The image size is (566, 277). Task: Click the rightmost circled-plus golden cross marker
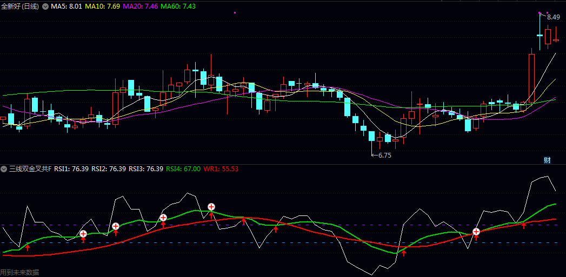[476, 232]
